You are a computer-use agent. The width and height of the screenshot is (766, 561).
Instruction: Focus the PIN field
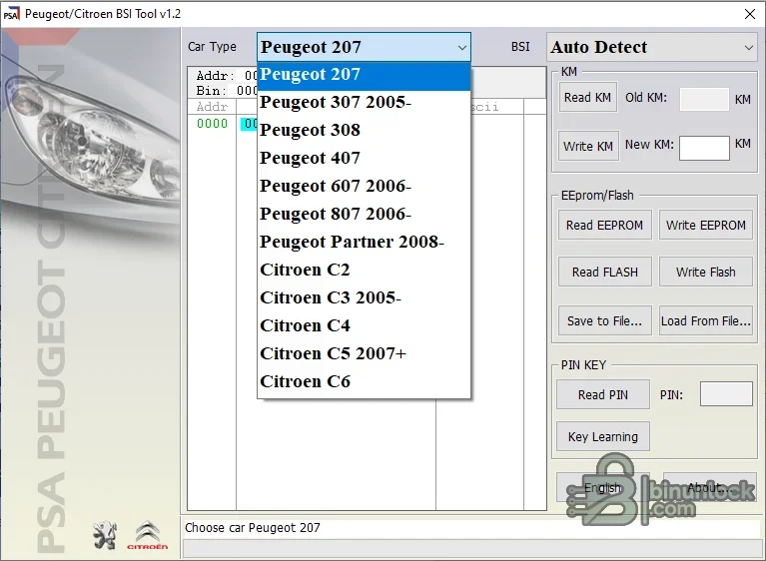point(726,394)
